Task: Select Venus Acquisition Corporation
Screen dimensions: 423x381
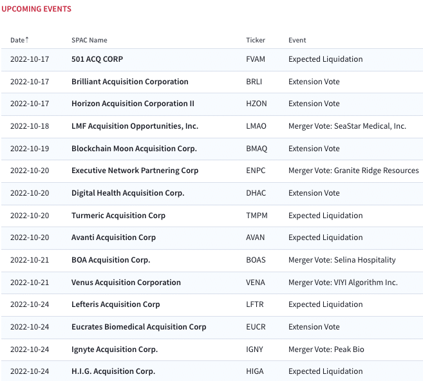Action: pyautogui.click(x=126, y=283)
